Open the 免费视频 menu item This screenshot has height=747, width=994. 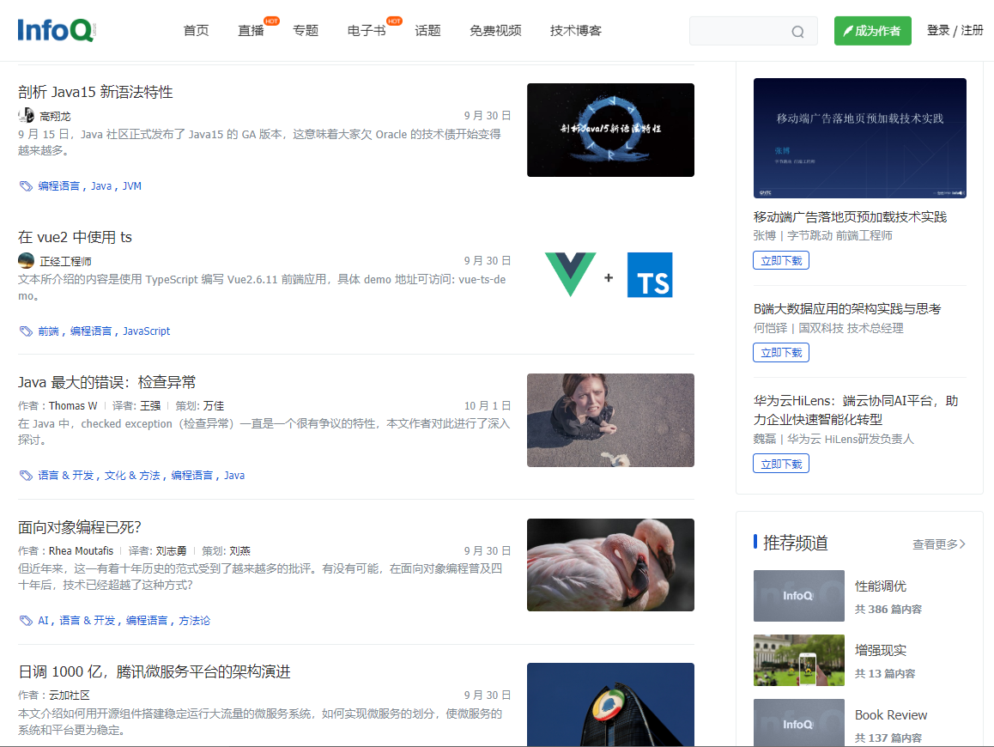(x=496, y=30)
